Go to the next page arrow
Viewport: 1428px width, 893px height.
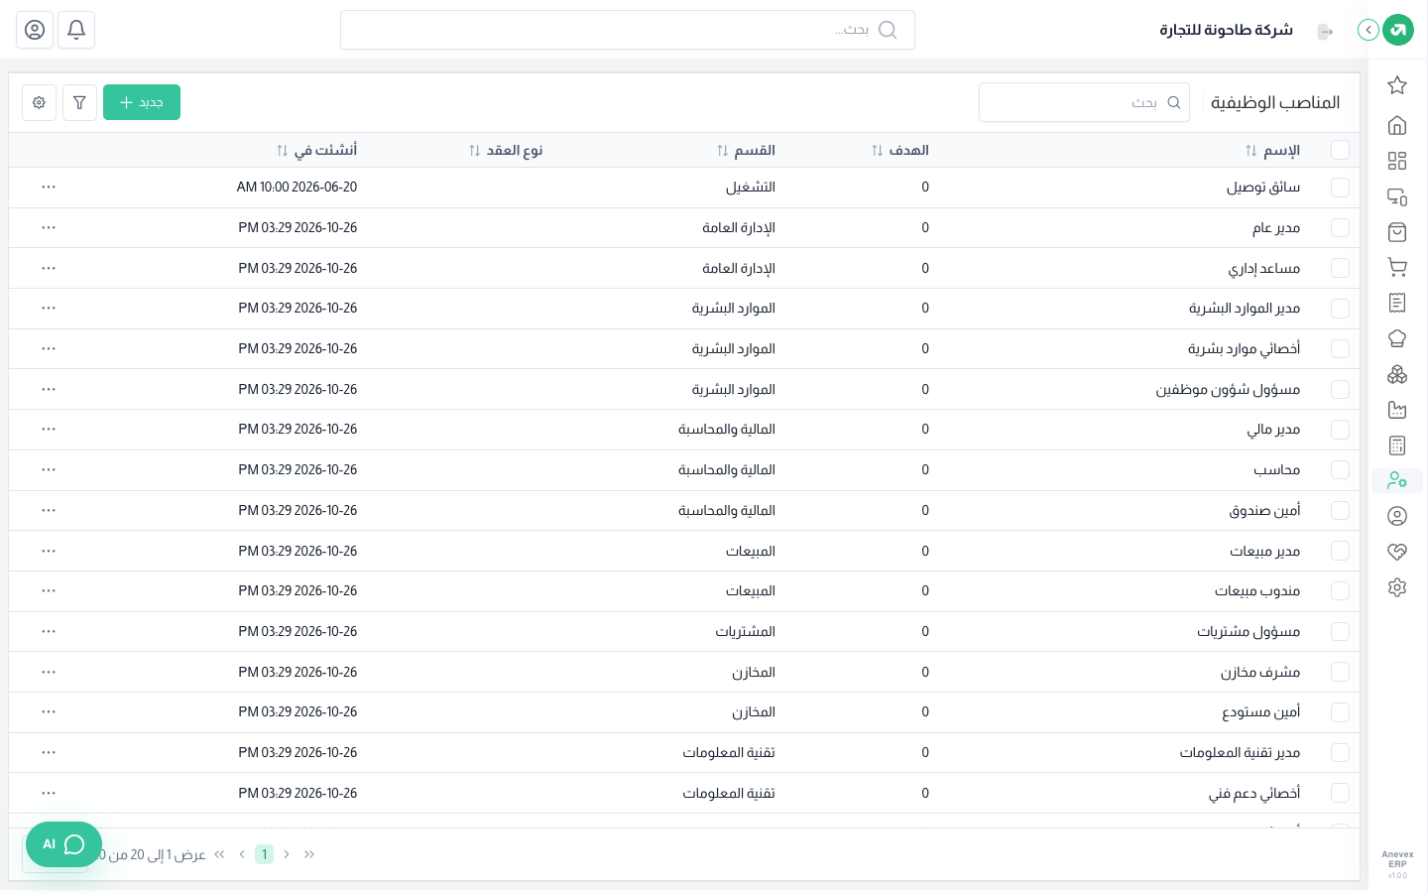pos(242,854)
